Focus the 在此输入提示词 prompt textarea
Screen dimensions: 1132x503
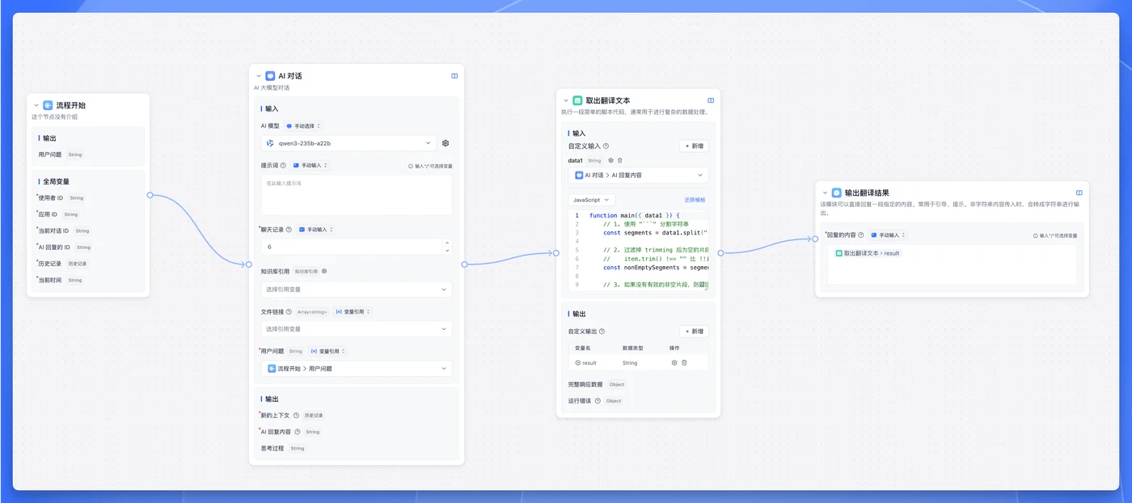[357, 195]
